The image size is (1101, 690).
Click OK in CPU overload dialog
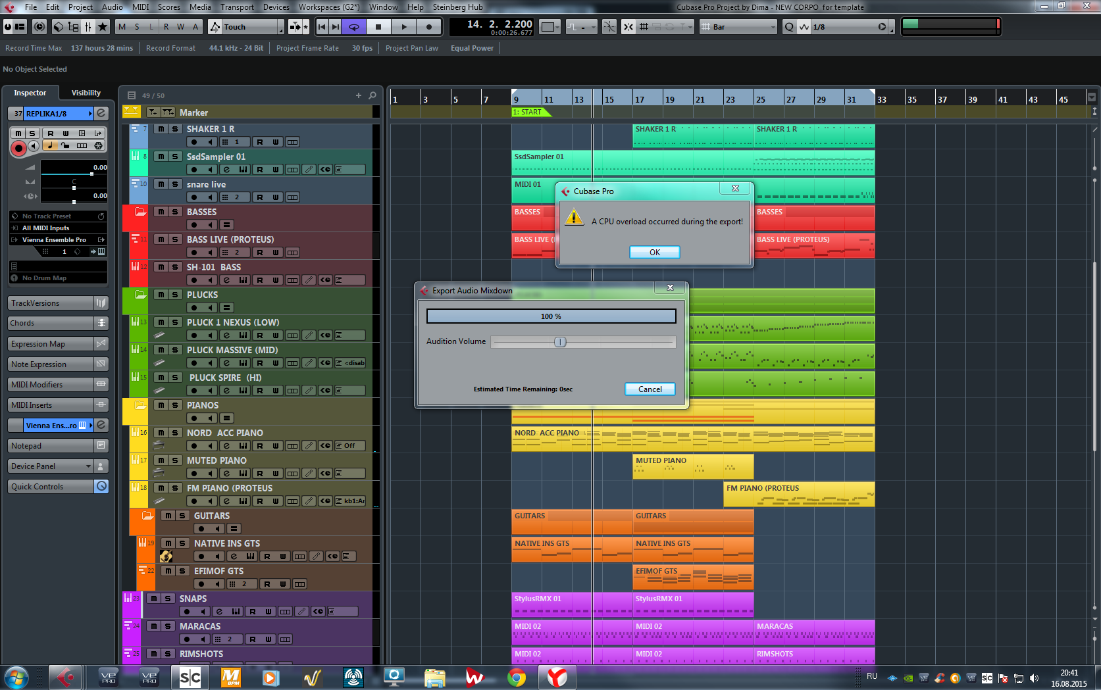pyautogui.click(x=655, y=253)
